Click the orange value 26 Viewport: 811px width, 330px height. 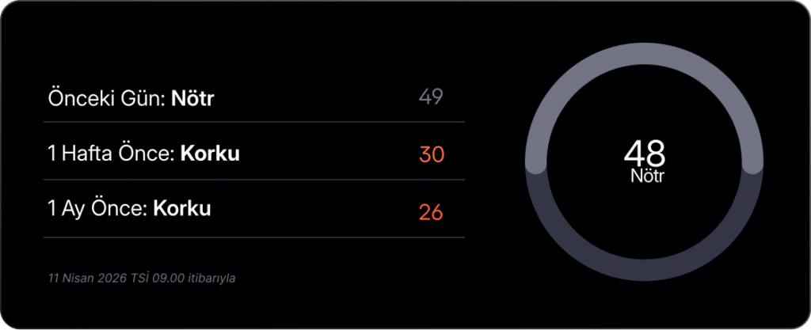coord(432,212)
